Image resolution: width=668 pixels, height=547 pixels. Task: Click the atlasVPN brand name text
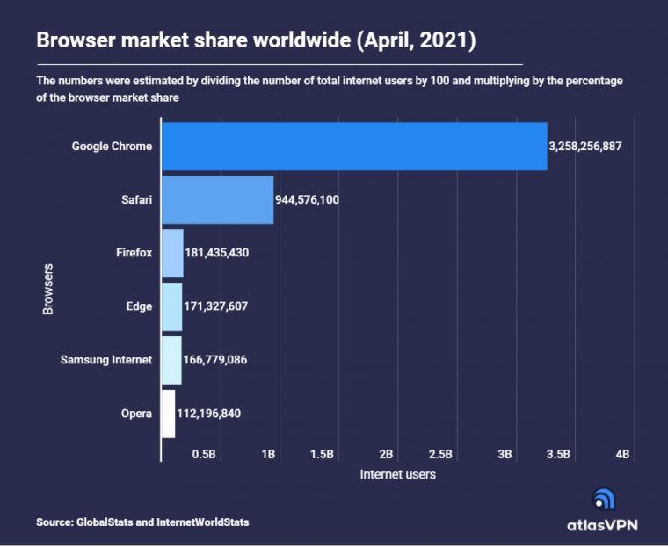click(x=605, y=526)
